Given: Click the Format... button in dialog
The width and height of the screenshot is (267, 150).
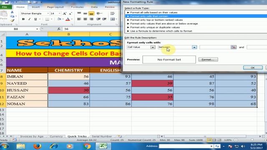Looking at the screenshot, I should click(x=208, y=60).
